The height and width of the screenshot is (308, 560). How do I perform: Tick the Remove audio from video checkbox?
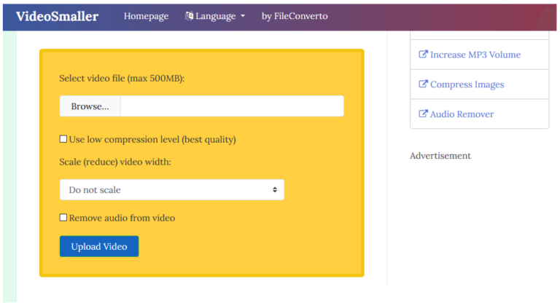pos(63,218)
